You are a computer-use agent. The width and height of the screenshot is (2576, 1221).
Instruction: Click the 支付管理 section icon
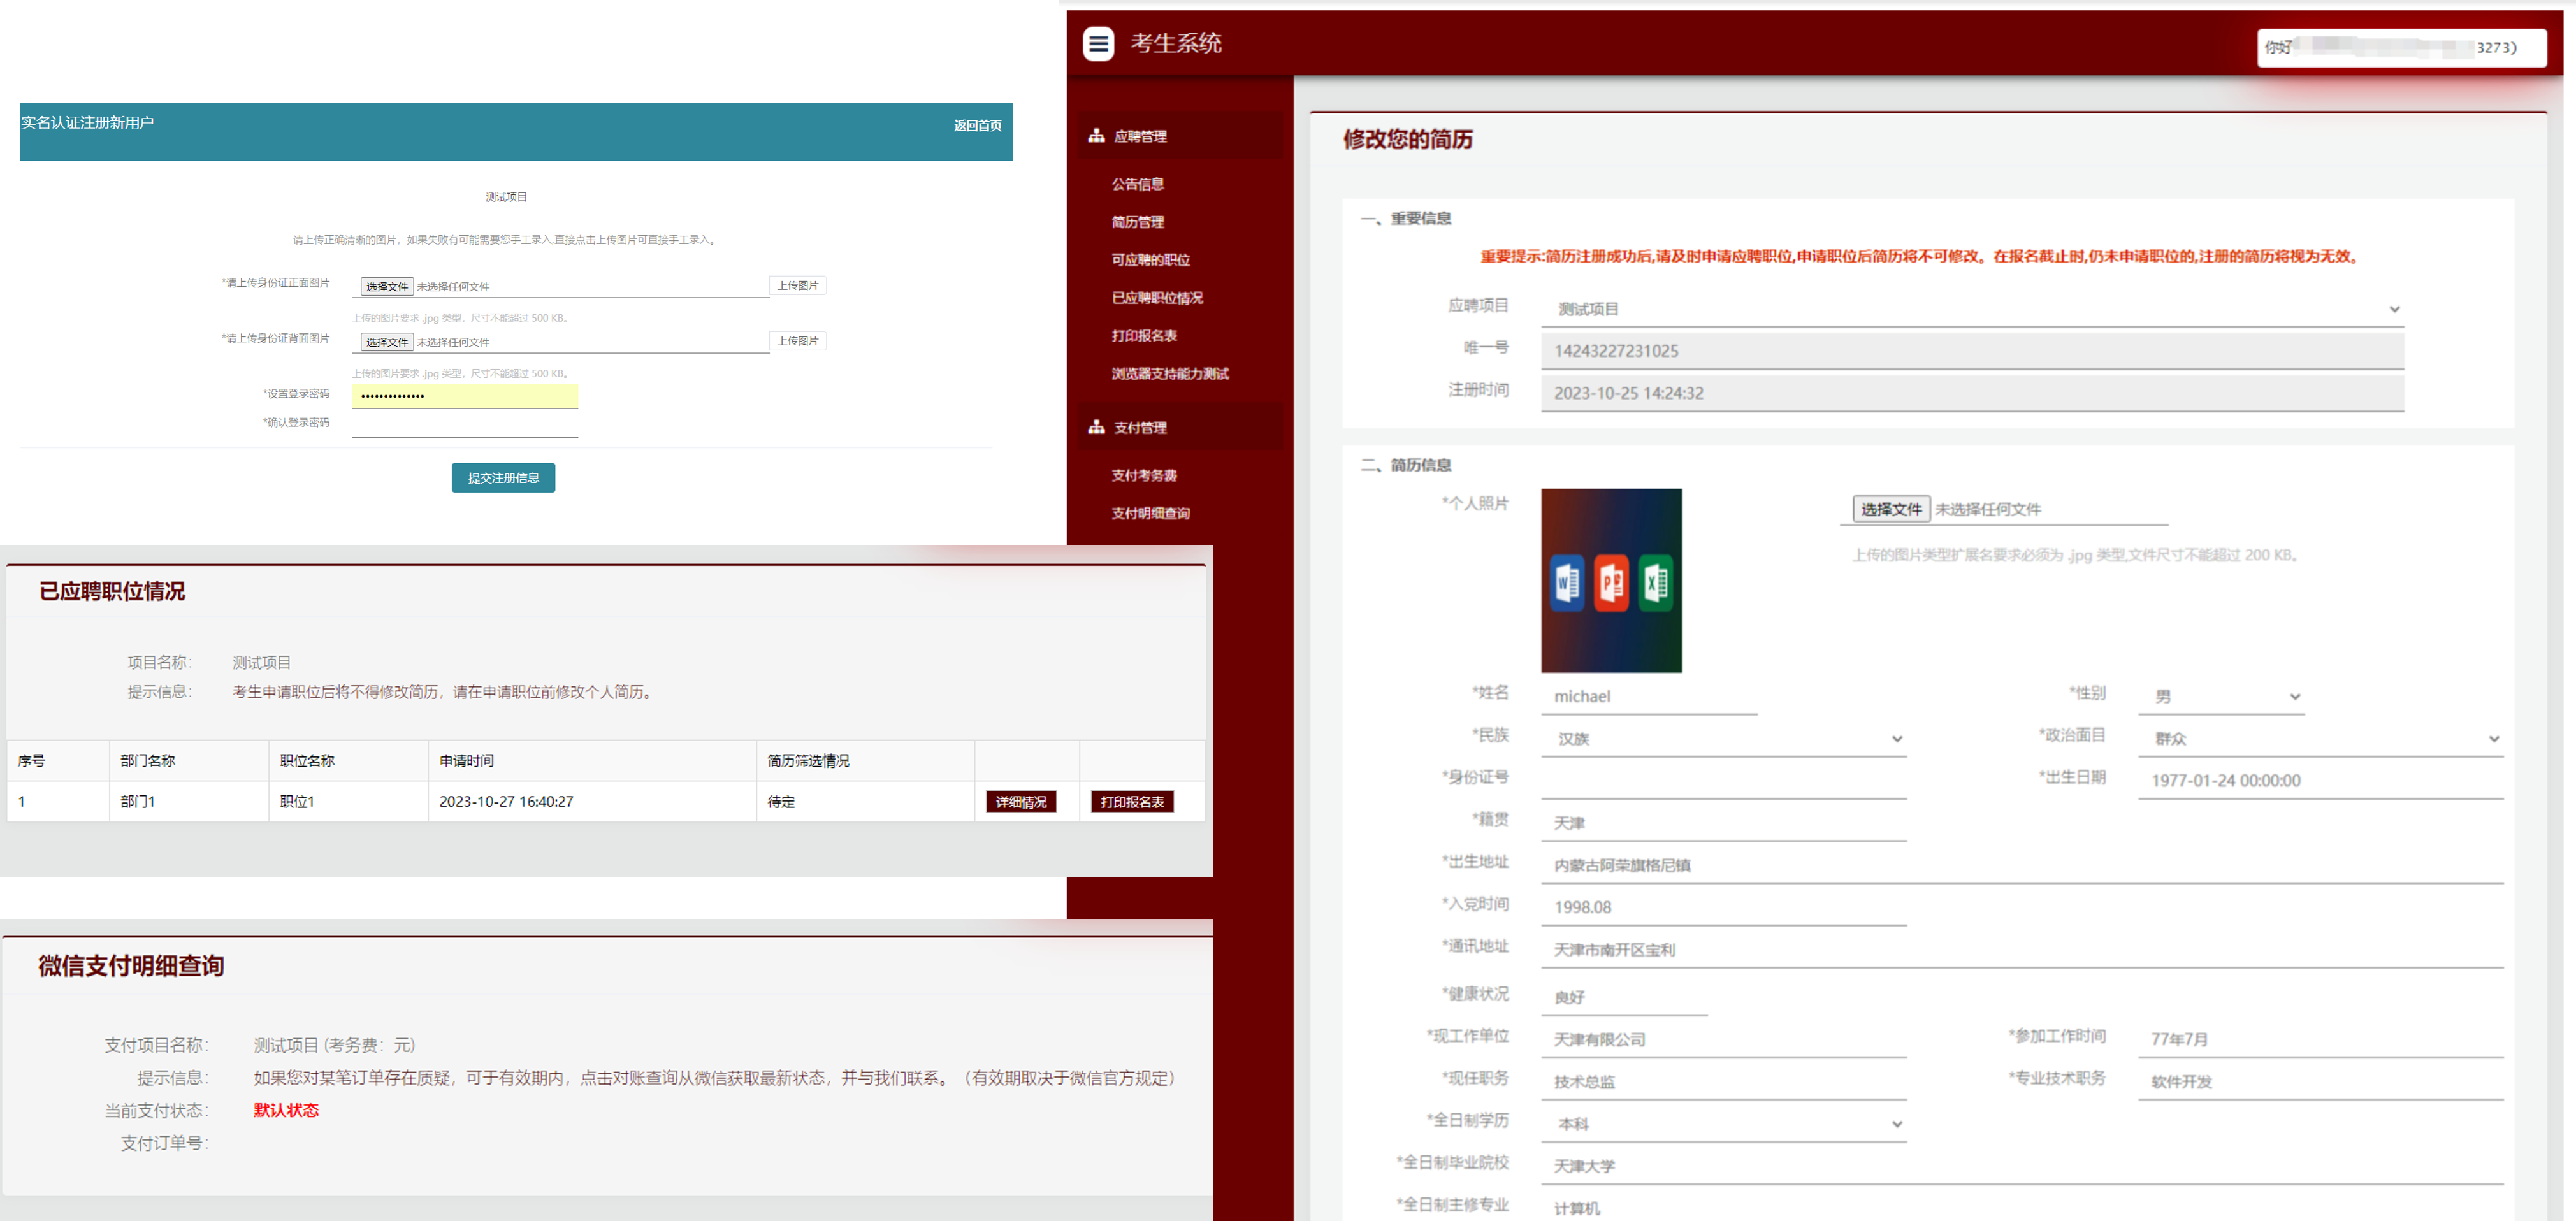pos(1096,427)
